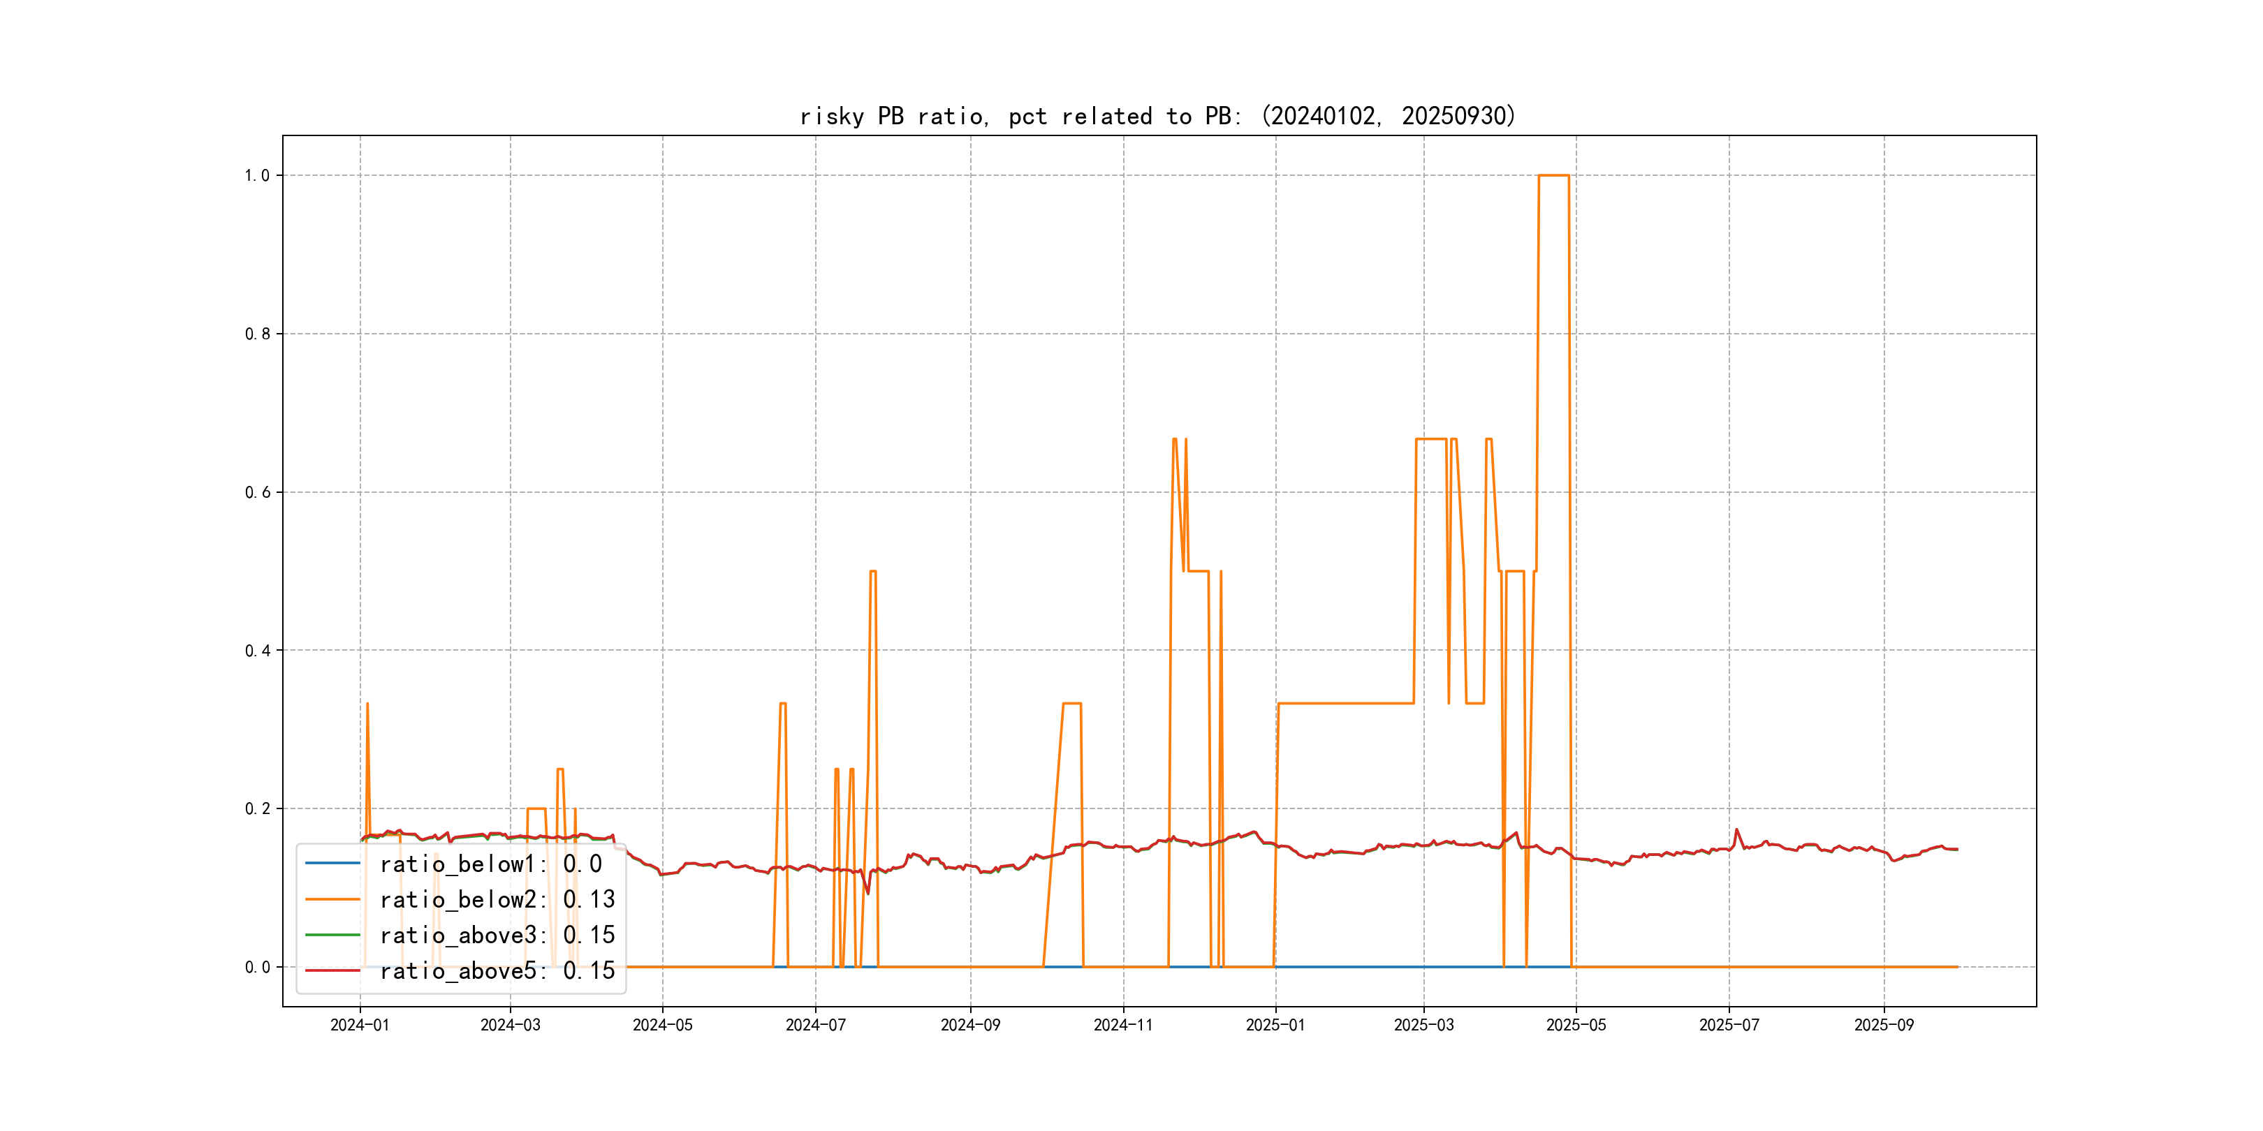
Task: Click the red ratio_above5 legend line
Action: click(x=332, y=970)
